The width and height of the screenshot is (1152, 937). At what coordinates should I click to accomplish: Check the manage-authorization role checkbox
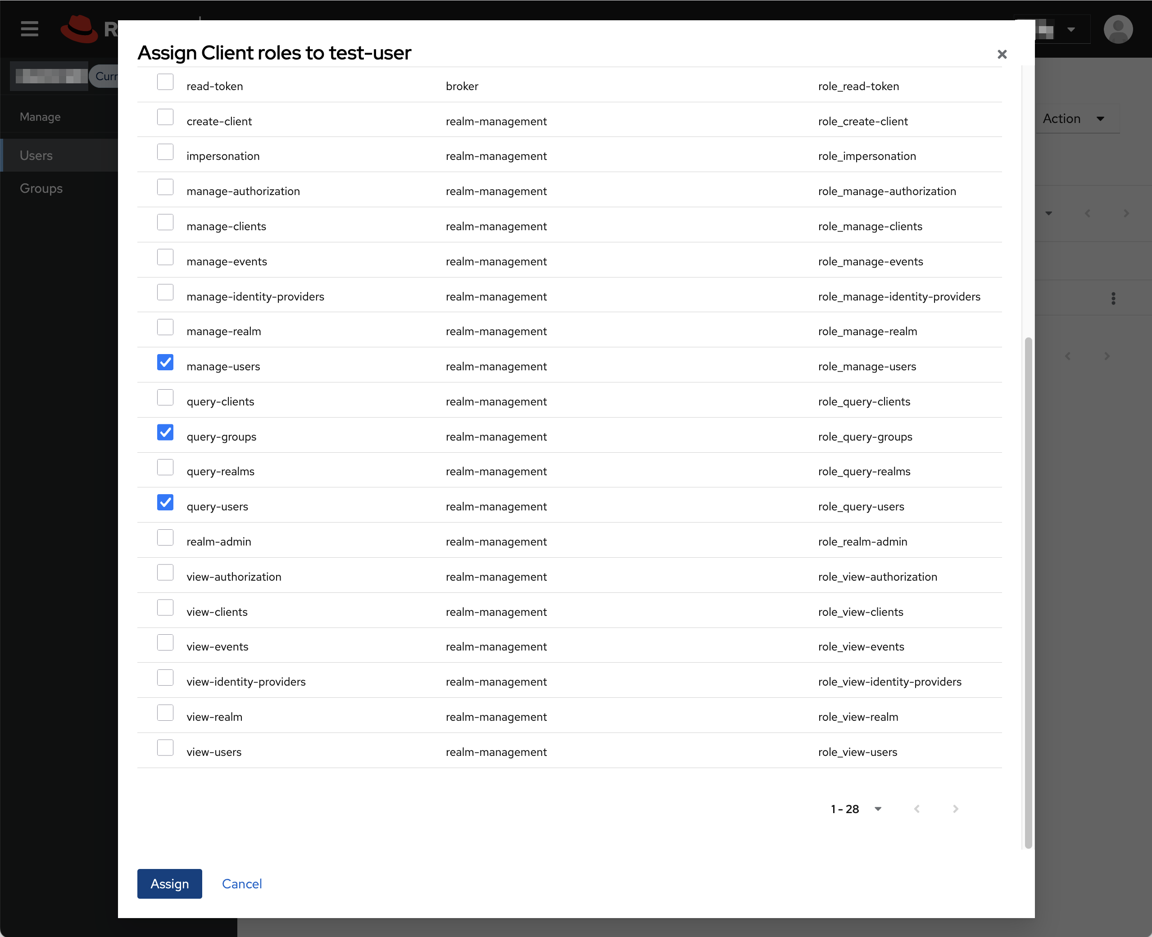165,187
